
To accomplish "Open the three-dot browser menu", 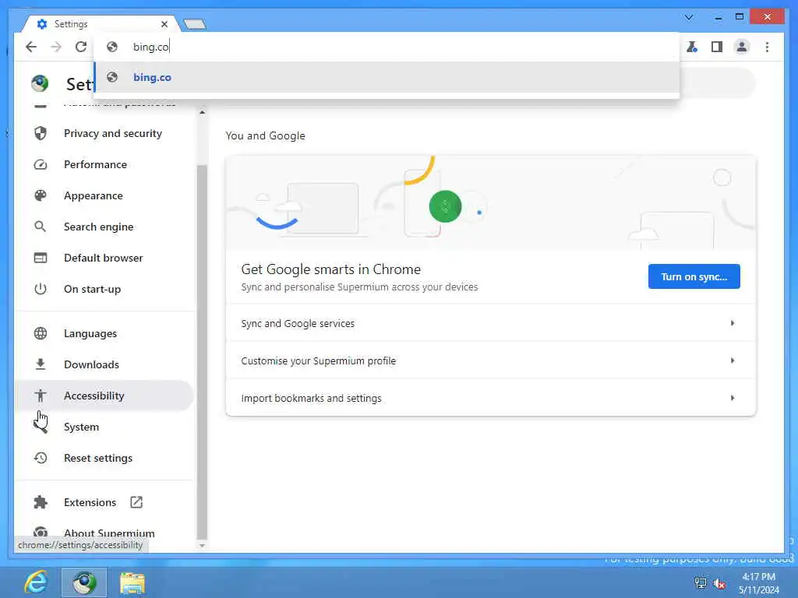I will click(x=767, y=47).
